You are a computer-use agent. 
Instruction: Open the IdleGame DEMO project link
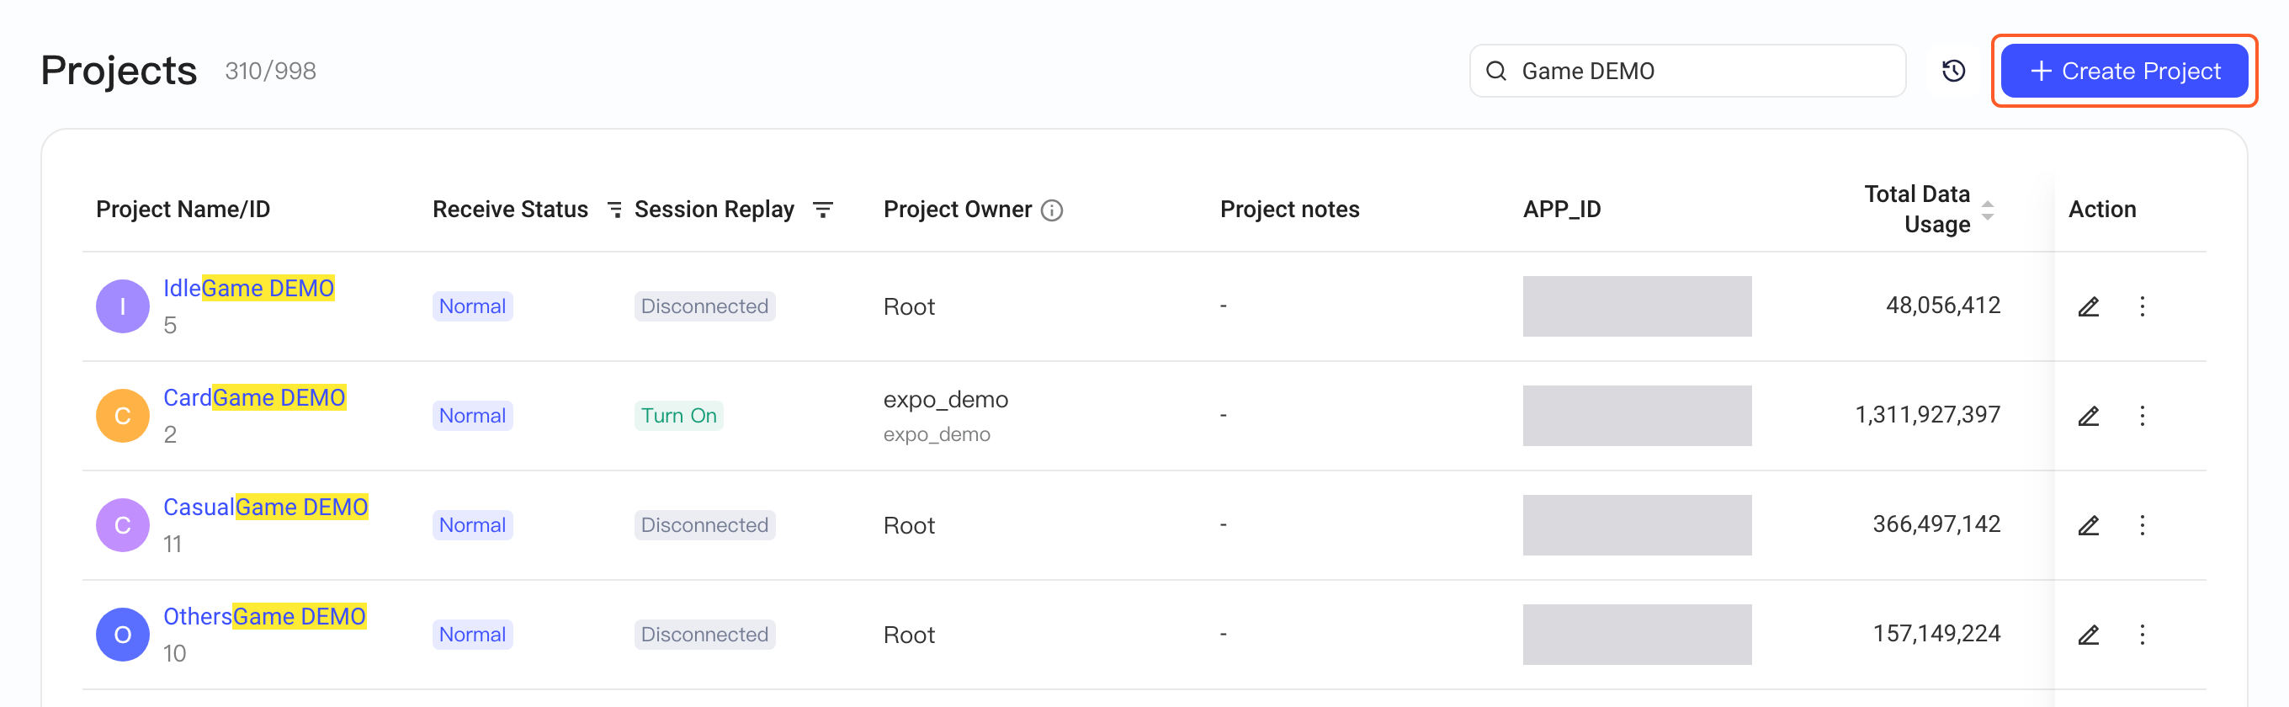coord(249,288)
